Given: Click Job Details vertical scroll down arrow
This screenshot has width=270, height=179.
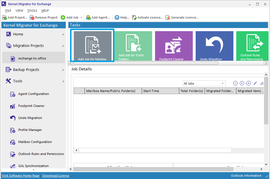Looking at the screenshot, I should point(266,164).
